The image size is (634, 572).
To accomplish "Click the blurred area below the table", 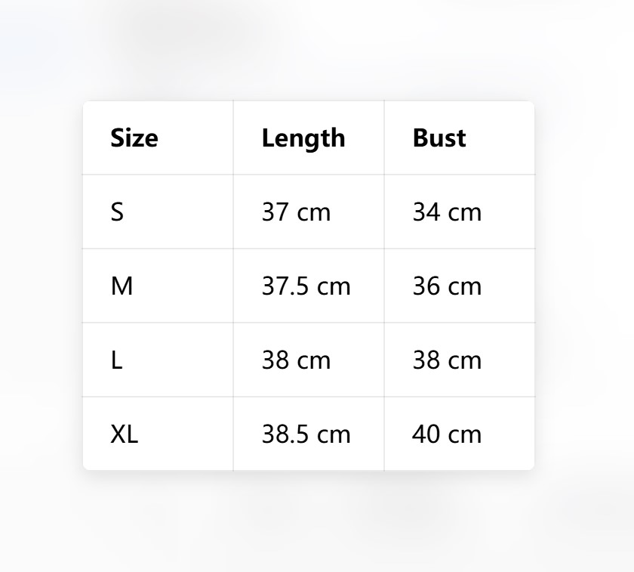I will 317,522.
